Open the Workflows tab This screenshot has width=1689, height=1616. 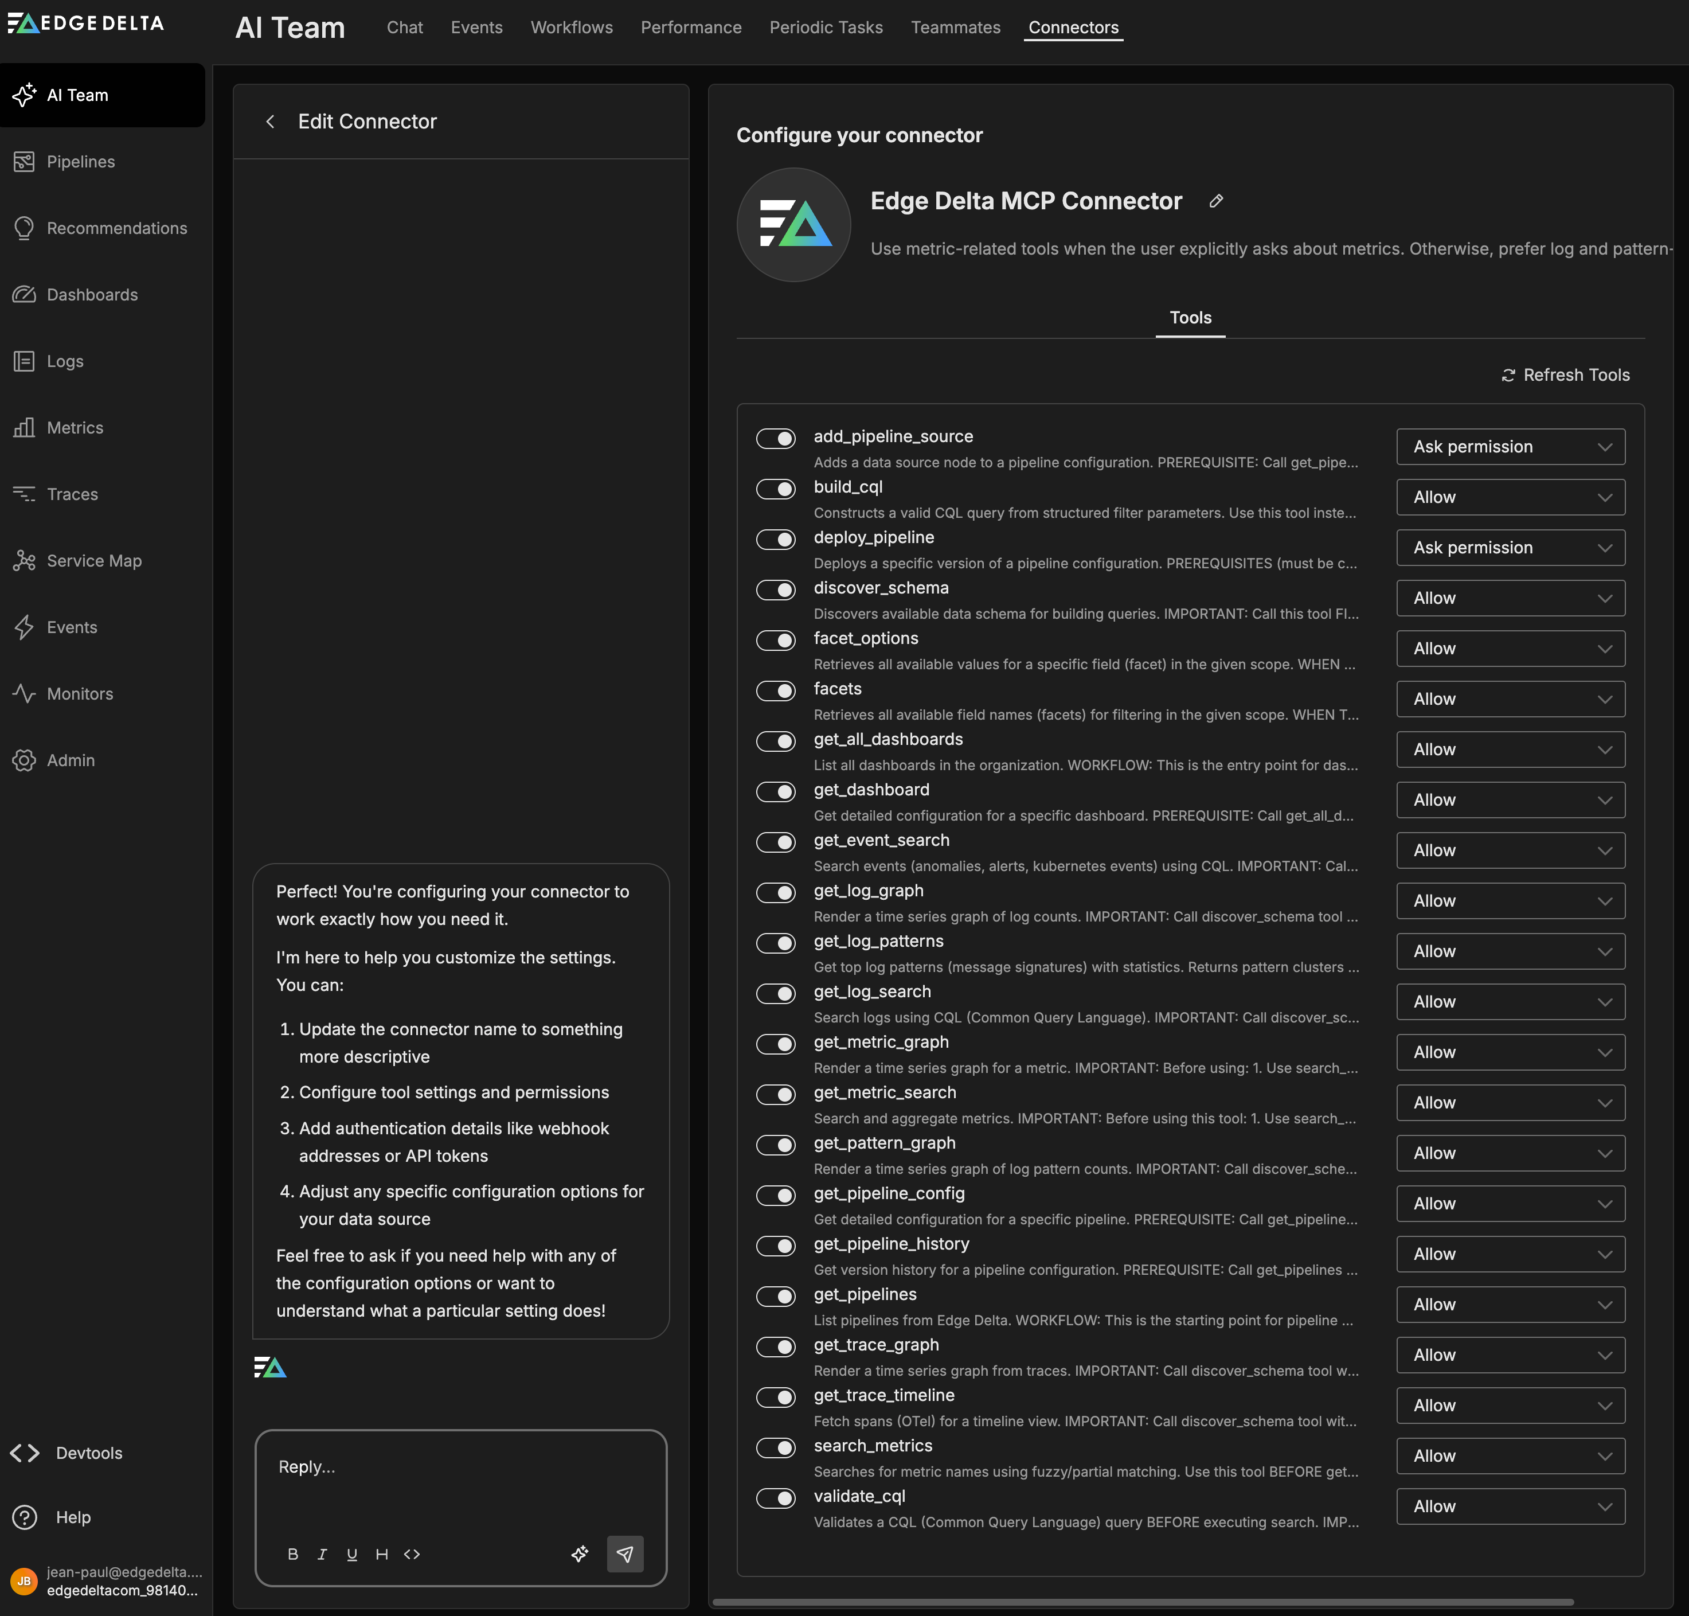571,27
